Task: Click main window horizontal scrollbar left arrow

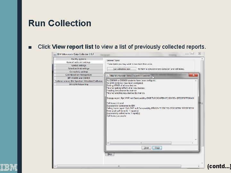Action: [x=55, y=166]
